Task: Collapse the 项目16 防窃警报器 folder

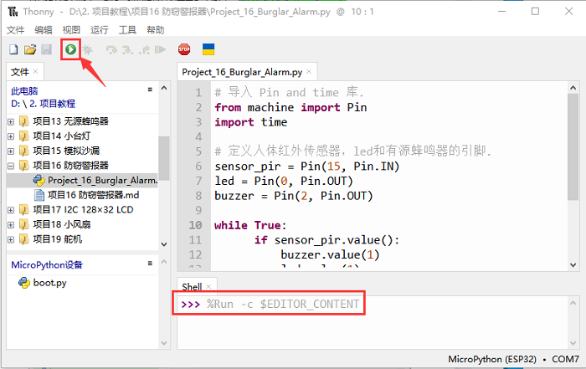Action: 11,165
